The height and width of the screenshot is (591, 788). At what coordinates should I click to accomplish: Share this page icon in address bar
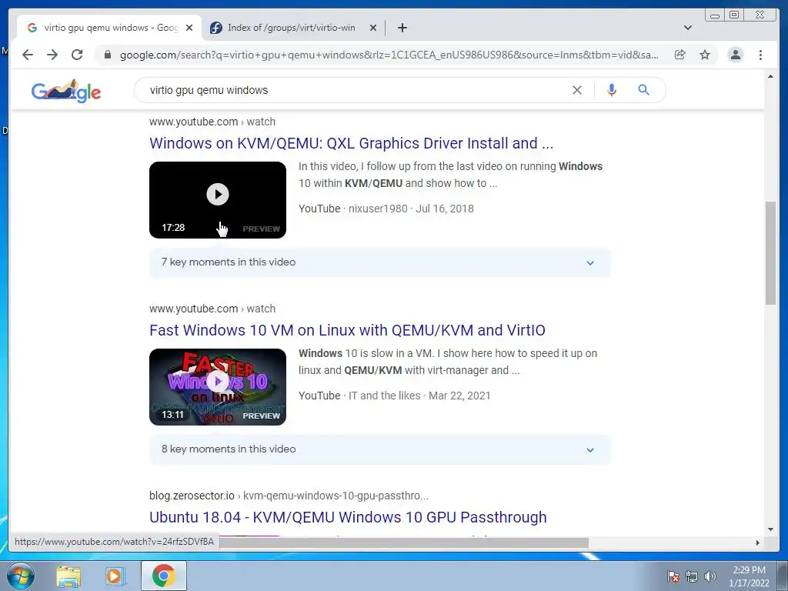click(x=680, y=55)
